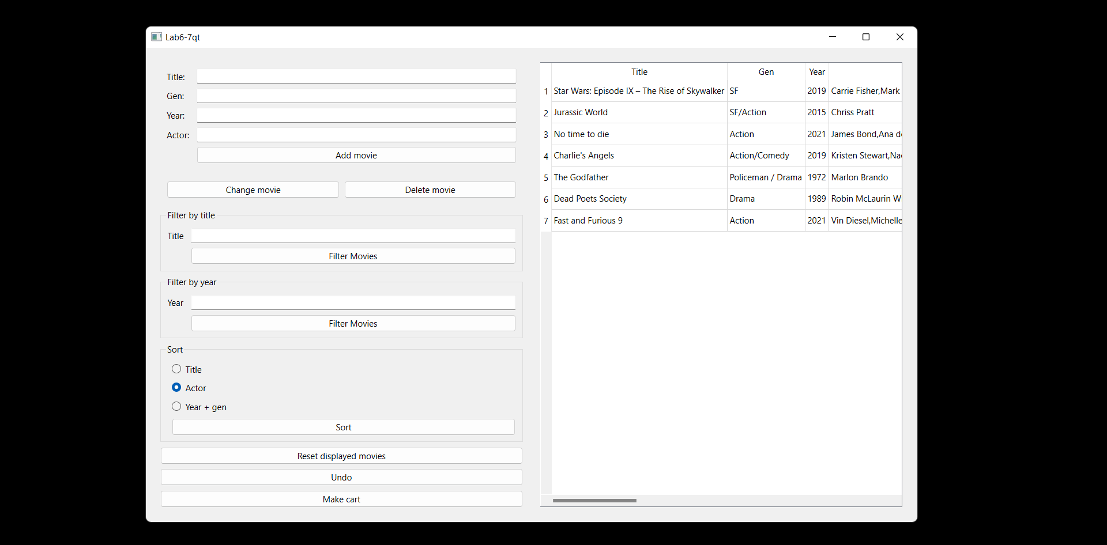Select row header 7 in table

tap(546, 221)
